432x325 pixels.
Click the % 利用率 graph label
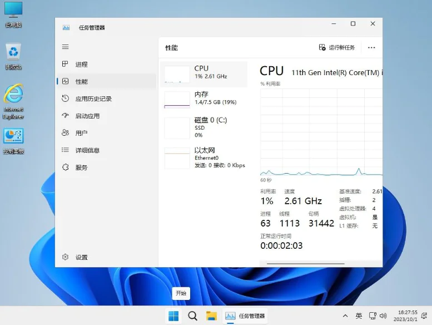click(270, 84)
